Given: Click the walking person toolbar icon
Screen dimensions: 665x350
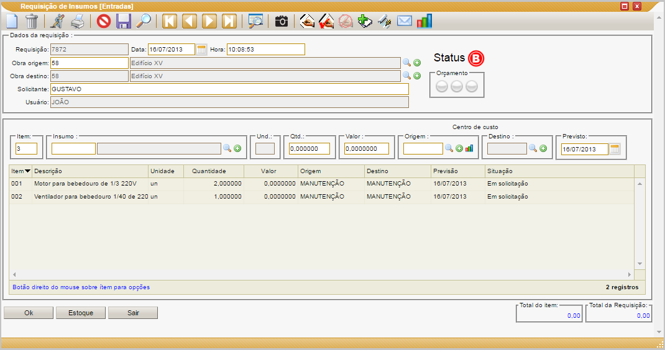Looking at the screenshot, I should click(57, 20).
